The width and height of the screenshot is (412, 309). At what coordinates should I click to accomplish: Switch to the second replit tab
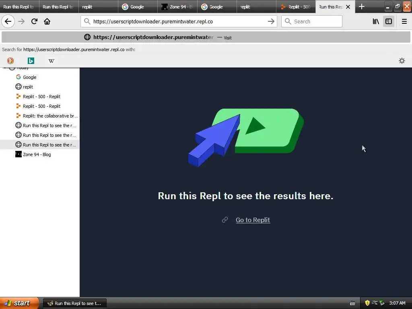(256, 7)
